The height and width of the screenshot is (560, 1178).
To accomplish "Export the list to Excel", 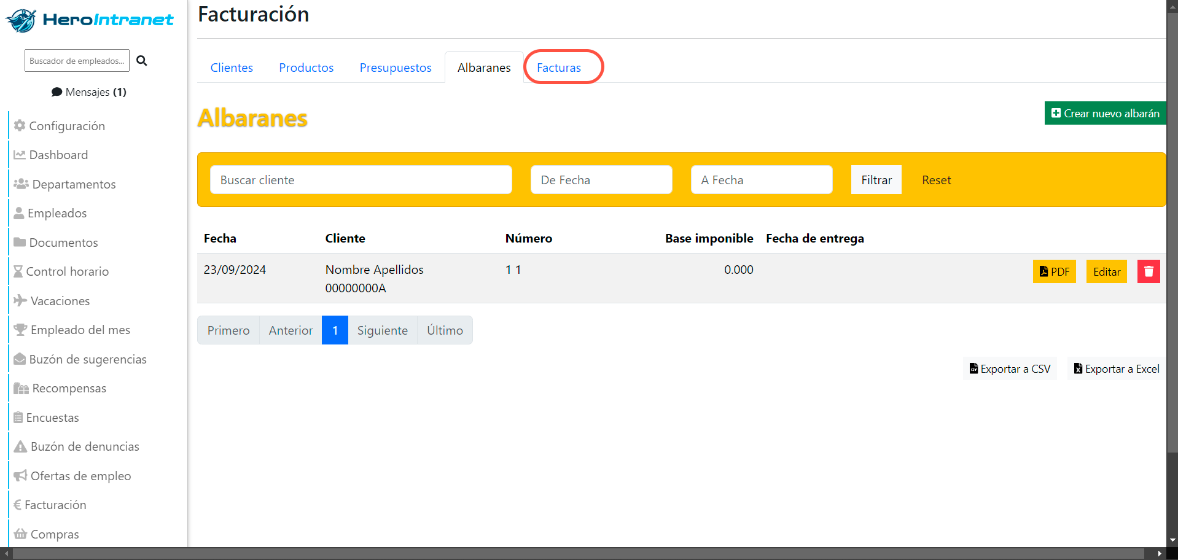I will [1116, 369].
